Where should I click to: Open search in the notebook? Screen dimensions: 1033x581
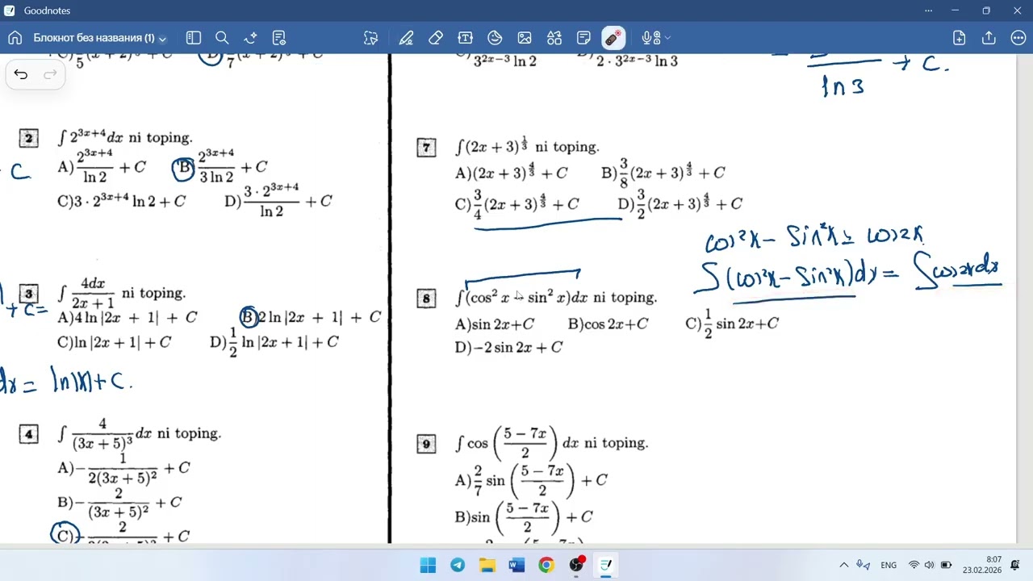222,38
